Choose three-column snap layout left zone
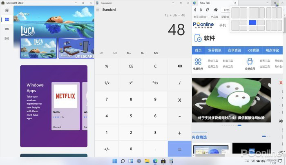This screenshot has height=165, width=286. (268, 13)
